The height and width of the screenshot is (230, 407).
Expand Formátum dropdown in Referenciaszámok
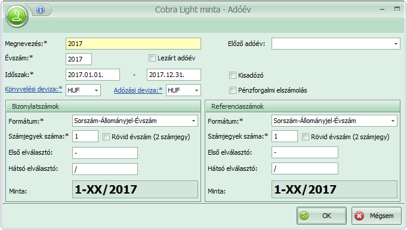pyautogui.click(x=393, y=121)
